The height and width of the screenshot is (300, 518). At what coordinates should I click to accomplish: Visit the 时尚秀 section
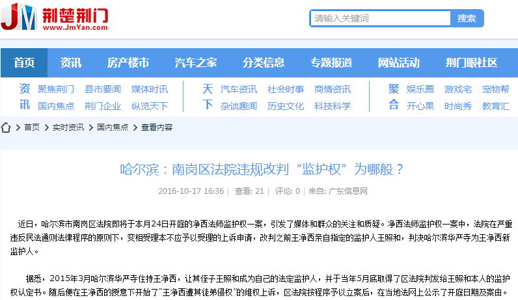458,106
